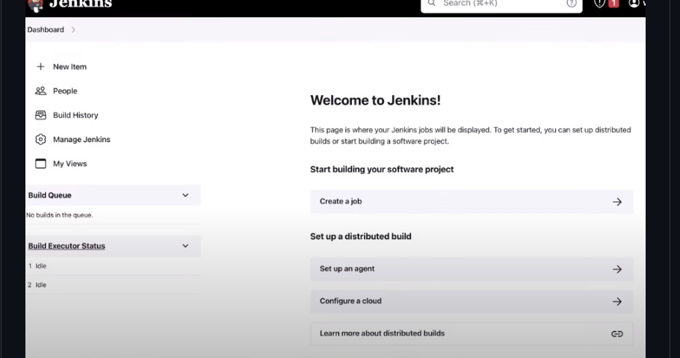Open the Dashboard breadcrumb chevron menu

point(73,29)
